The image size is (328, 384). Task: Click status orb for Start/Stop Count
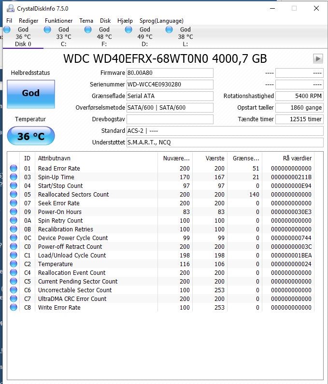[x=14, y=185]
